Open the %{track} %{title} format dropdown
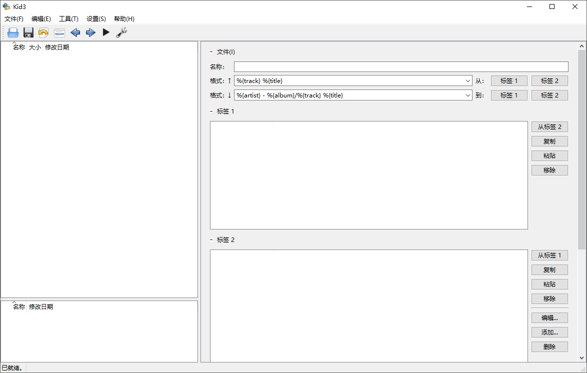587x373 pixels. 468,81
